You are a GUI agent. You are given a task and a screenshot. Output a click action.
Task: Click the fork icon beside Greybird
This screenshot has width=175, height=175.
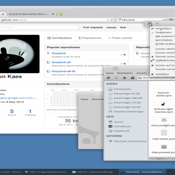click(x=48, y=53)
